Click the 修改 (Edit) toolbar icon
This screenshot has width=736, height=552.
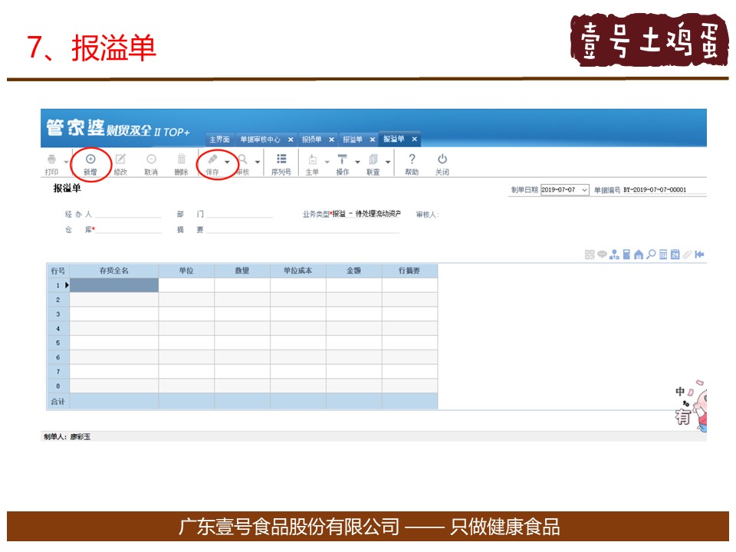point(120,159)
